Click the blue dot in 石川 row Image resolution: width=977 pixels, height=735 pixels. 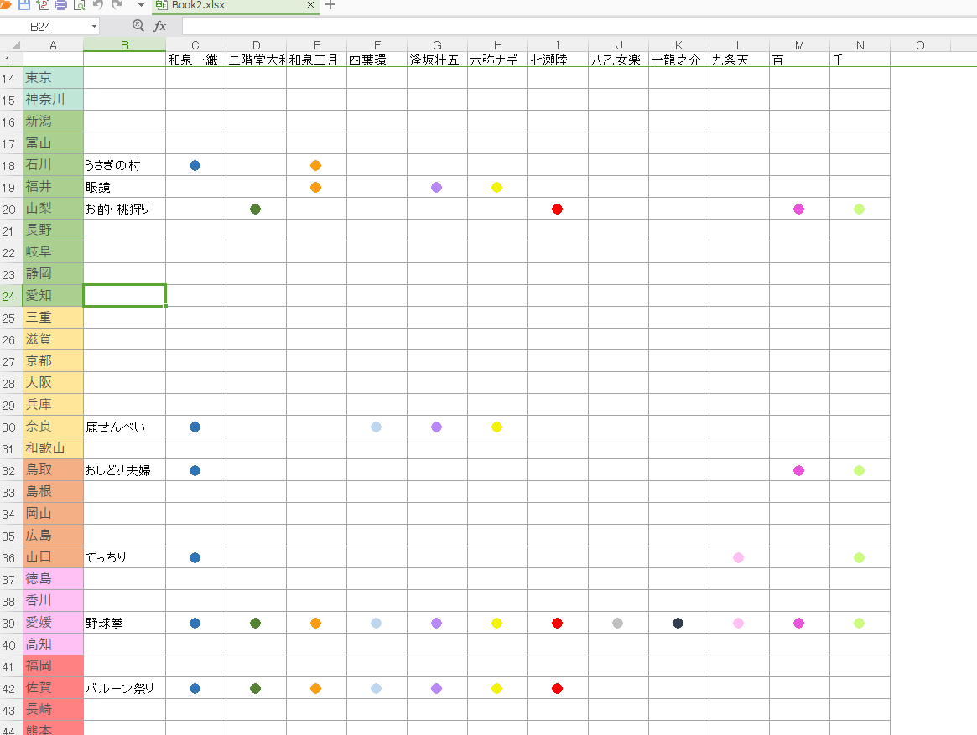(x=195, y=165)
